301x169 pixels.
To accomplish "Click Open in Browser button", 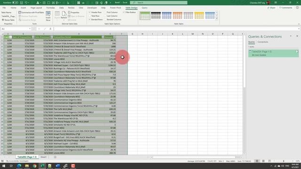I will pyautogui.click(x=76, y=16).
